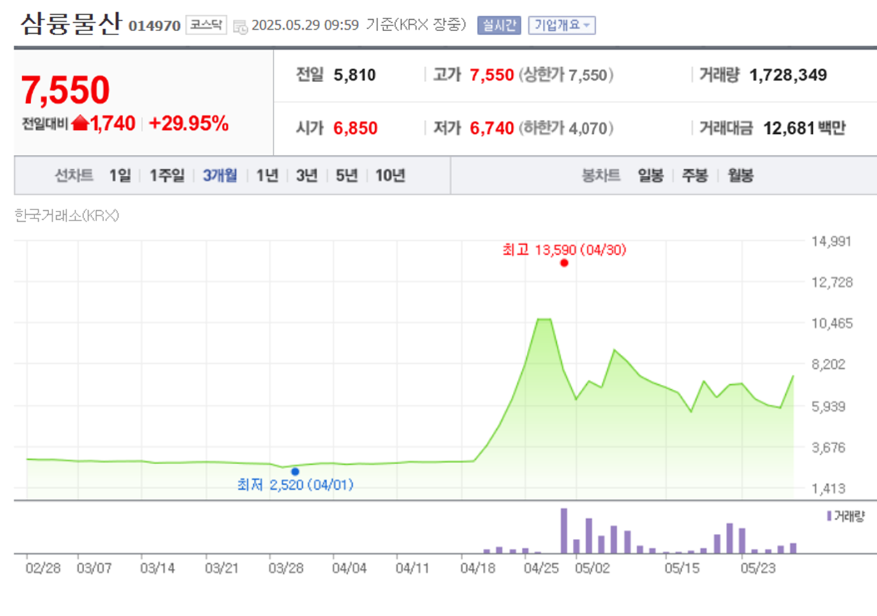Click the purple 거래량 legend marker

829,515
